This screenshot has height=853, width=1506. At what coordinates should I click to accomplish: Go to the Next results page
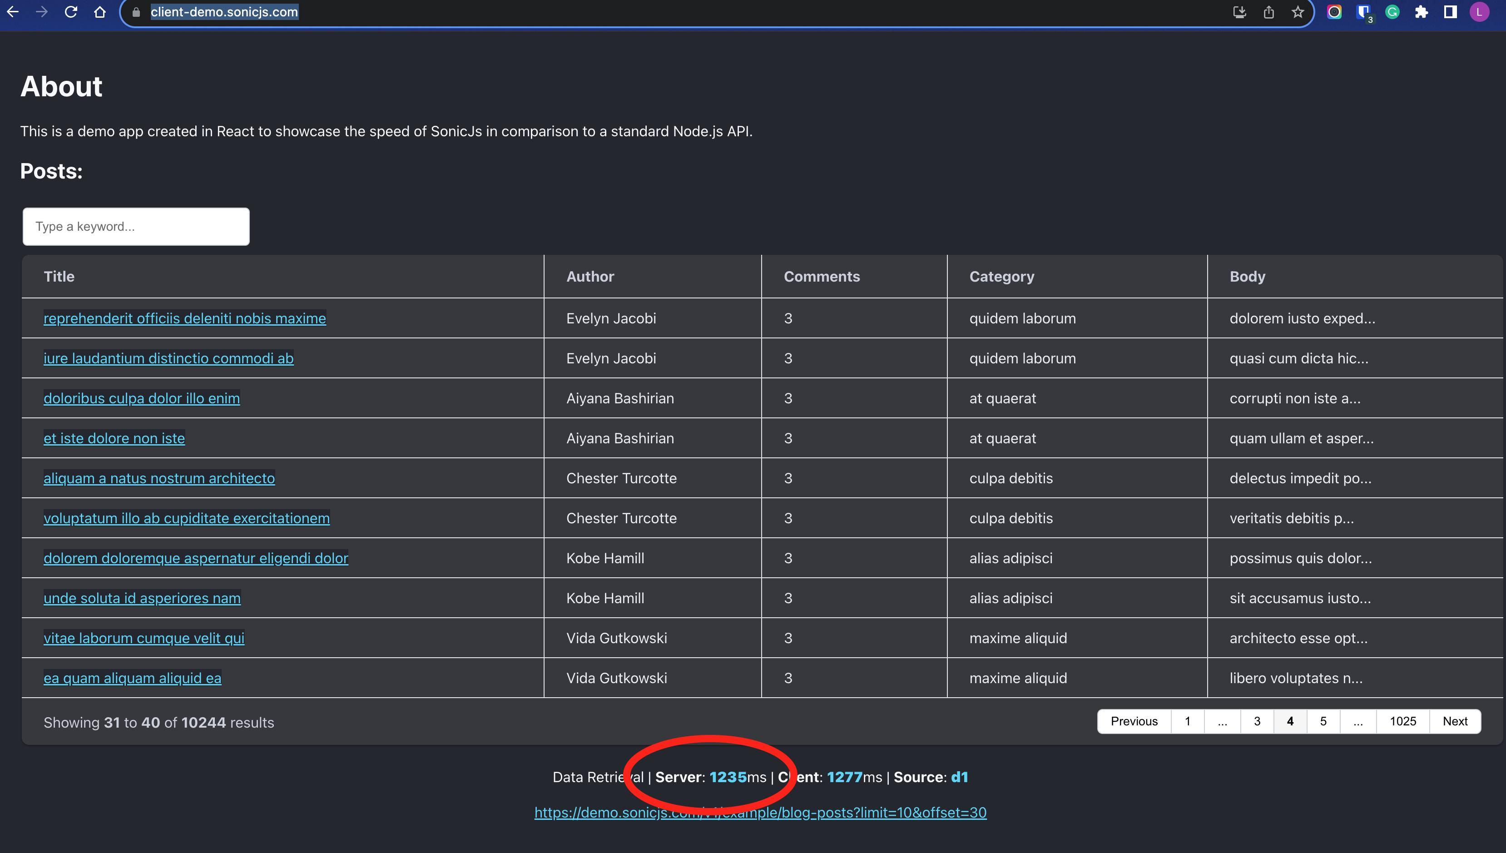click(x=1455, y=721)
